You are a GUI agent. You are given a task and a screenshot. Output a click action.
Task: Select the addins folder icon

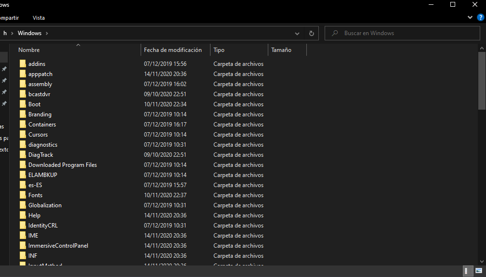click(23, 64)
